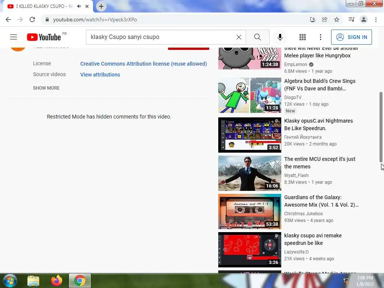
Task: Open the Windows Start orb
Action: [x=10, y=280]
